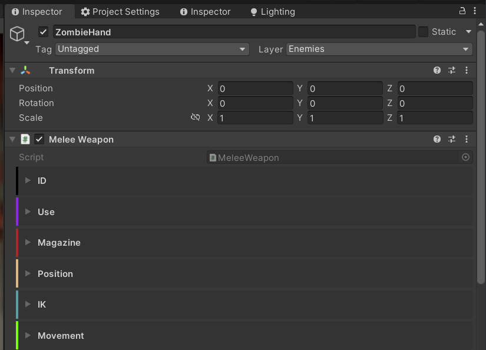Screen dimensions: 486x350
Task: Click the Tag label
Action: tap(44, 49)
